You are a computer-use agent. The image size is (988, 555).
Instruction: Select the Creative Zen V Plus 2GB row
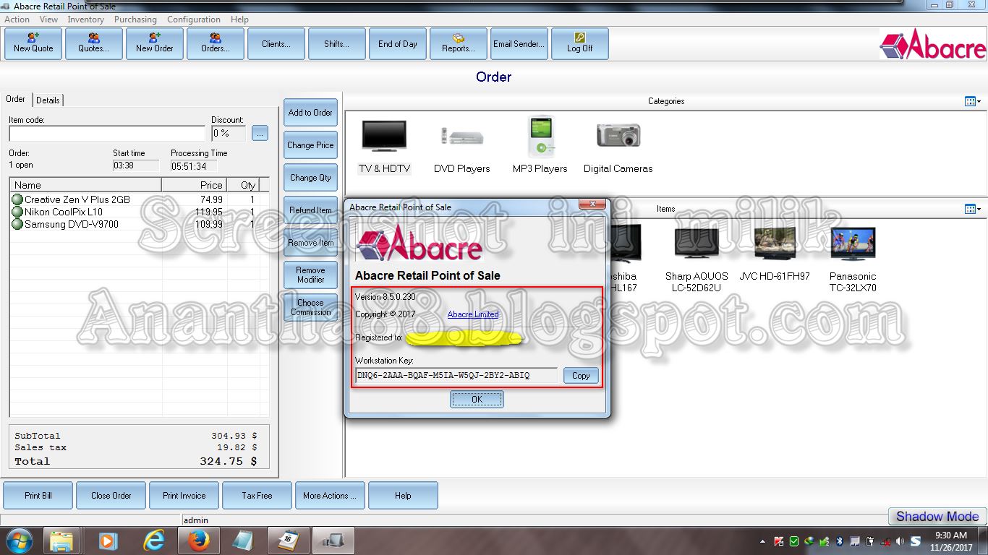(x=139, y=199)
